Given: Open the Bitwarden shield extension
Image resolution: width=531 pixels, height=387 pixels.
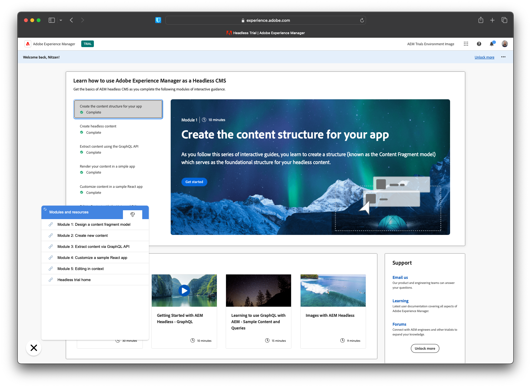Looking at the screenshot, I should 158,20.
